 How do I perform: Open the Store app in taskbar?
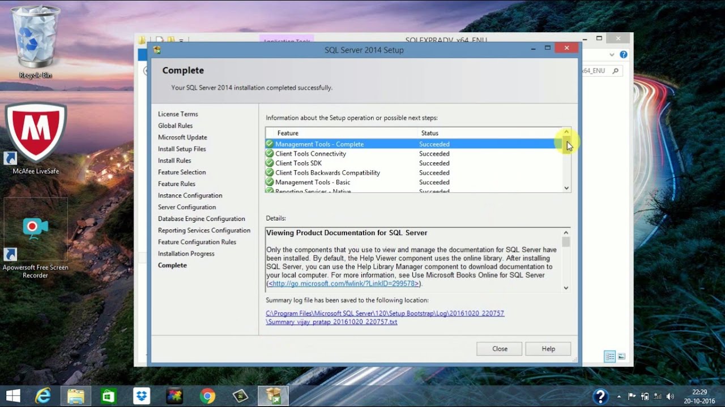109,396
